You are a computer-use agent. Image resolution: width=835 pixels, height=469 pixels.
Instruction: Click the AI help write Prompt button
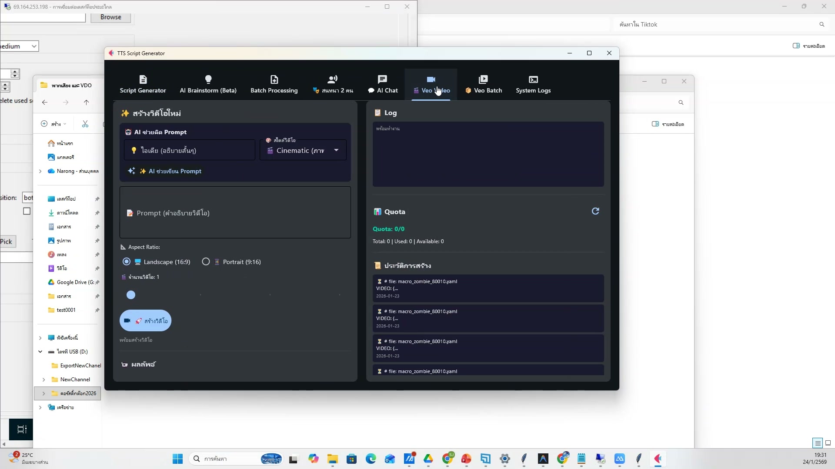point(165,171)
